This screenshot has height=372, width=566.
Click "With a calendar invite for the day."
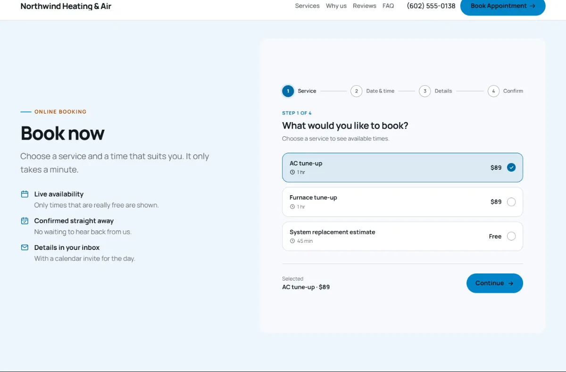click(x=84, y=258)
